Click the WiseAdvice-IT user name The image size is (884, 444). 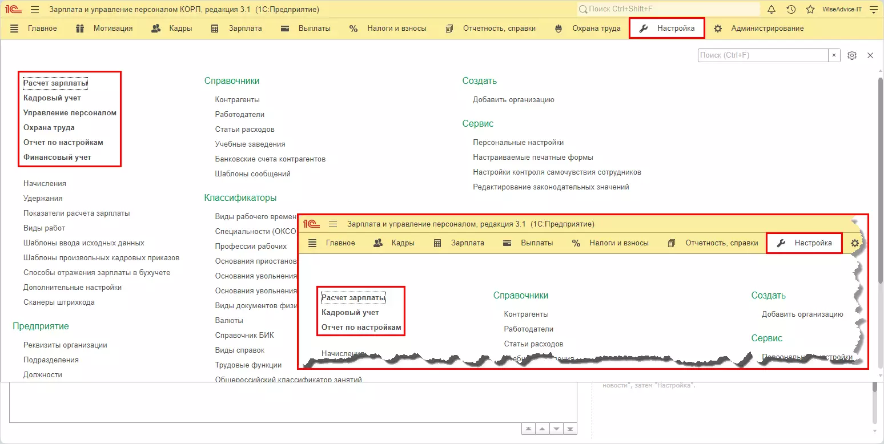(x=842, y=10)
